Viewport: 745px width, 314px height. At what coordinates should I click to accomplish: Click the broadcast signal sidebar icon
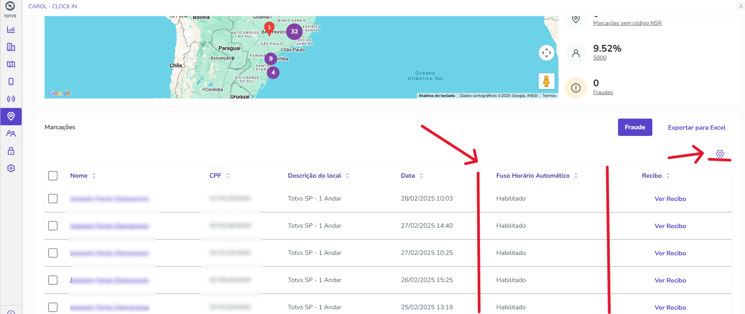point(11,99)
